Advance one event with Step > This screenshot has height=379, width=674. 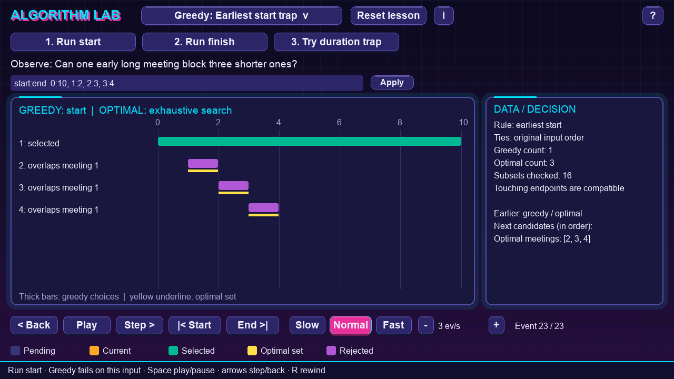[x=140, y=325]
